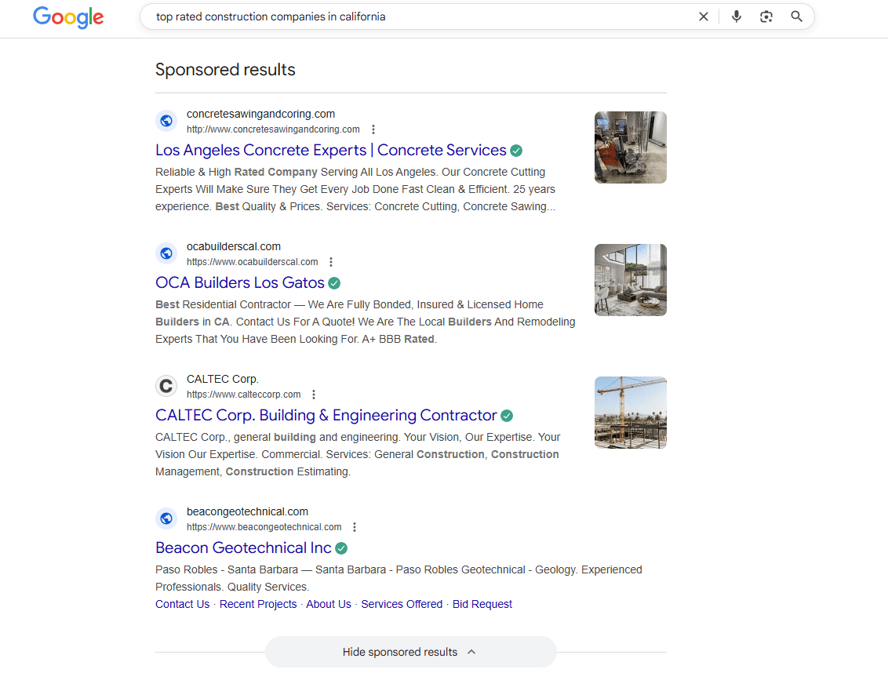Expand options menu next to caltecccorp.com result

tap(313, 394)
